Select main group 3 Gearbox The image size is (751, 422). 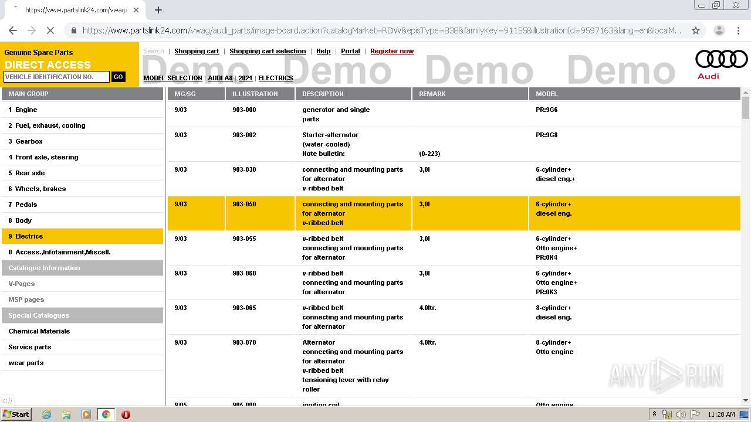(x=82, y=141)
